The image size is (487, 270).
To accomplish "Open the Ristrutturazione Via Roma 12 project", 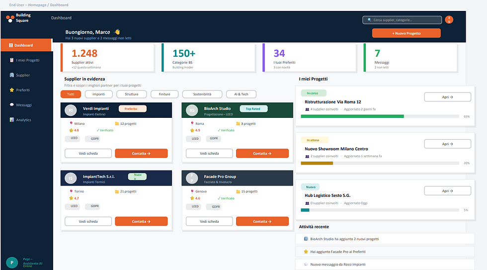I will coord(448,97).
